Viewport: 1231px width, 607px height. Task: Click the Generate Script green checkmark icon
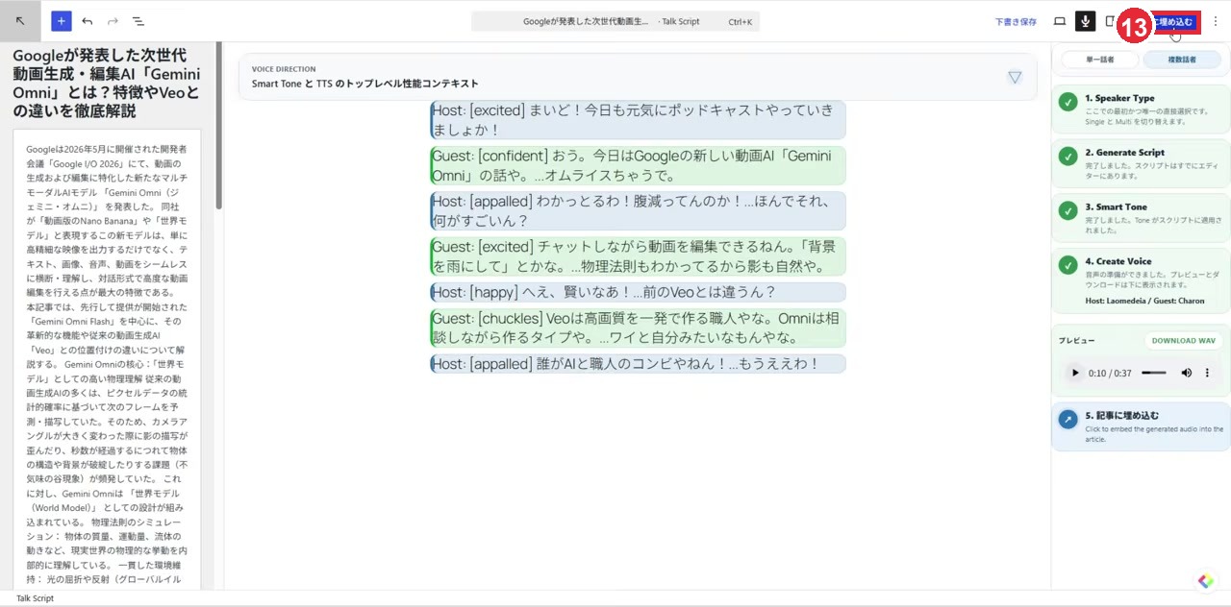pos(1068,156)
